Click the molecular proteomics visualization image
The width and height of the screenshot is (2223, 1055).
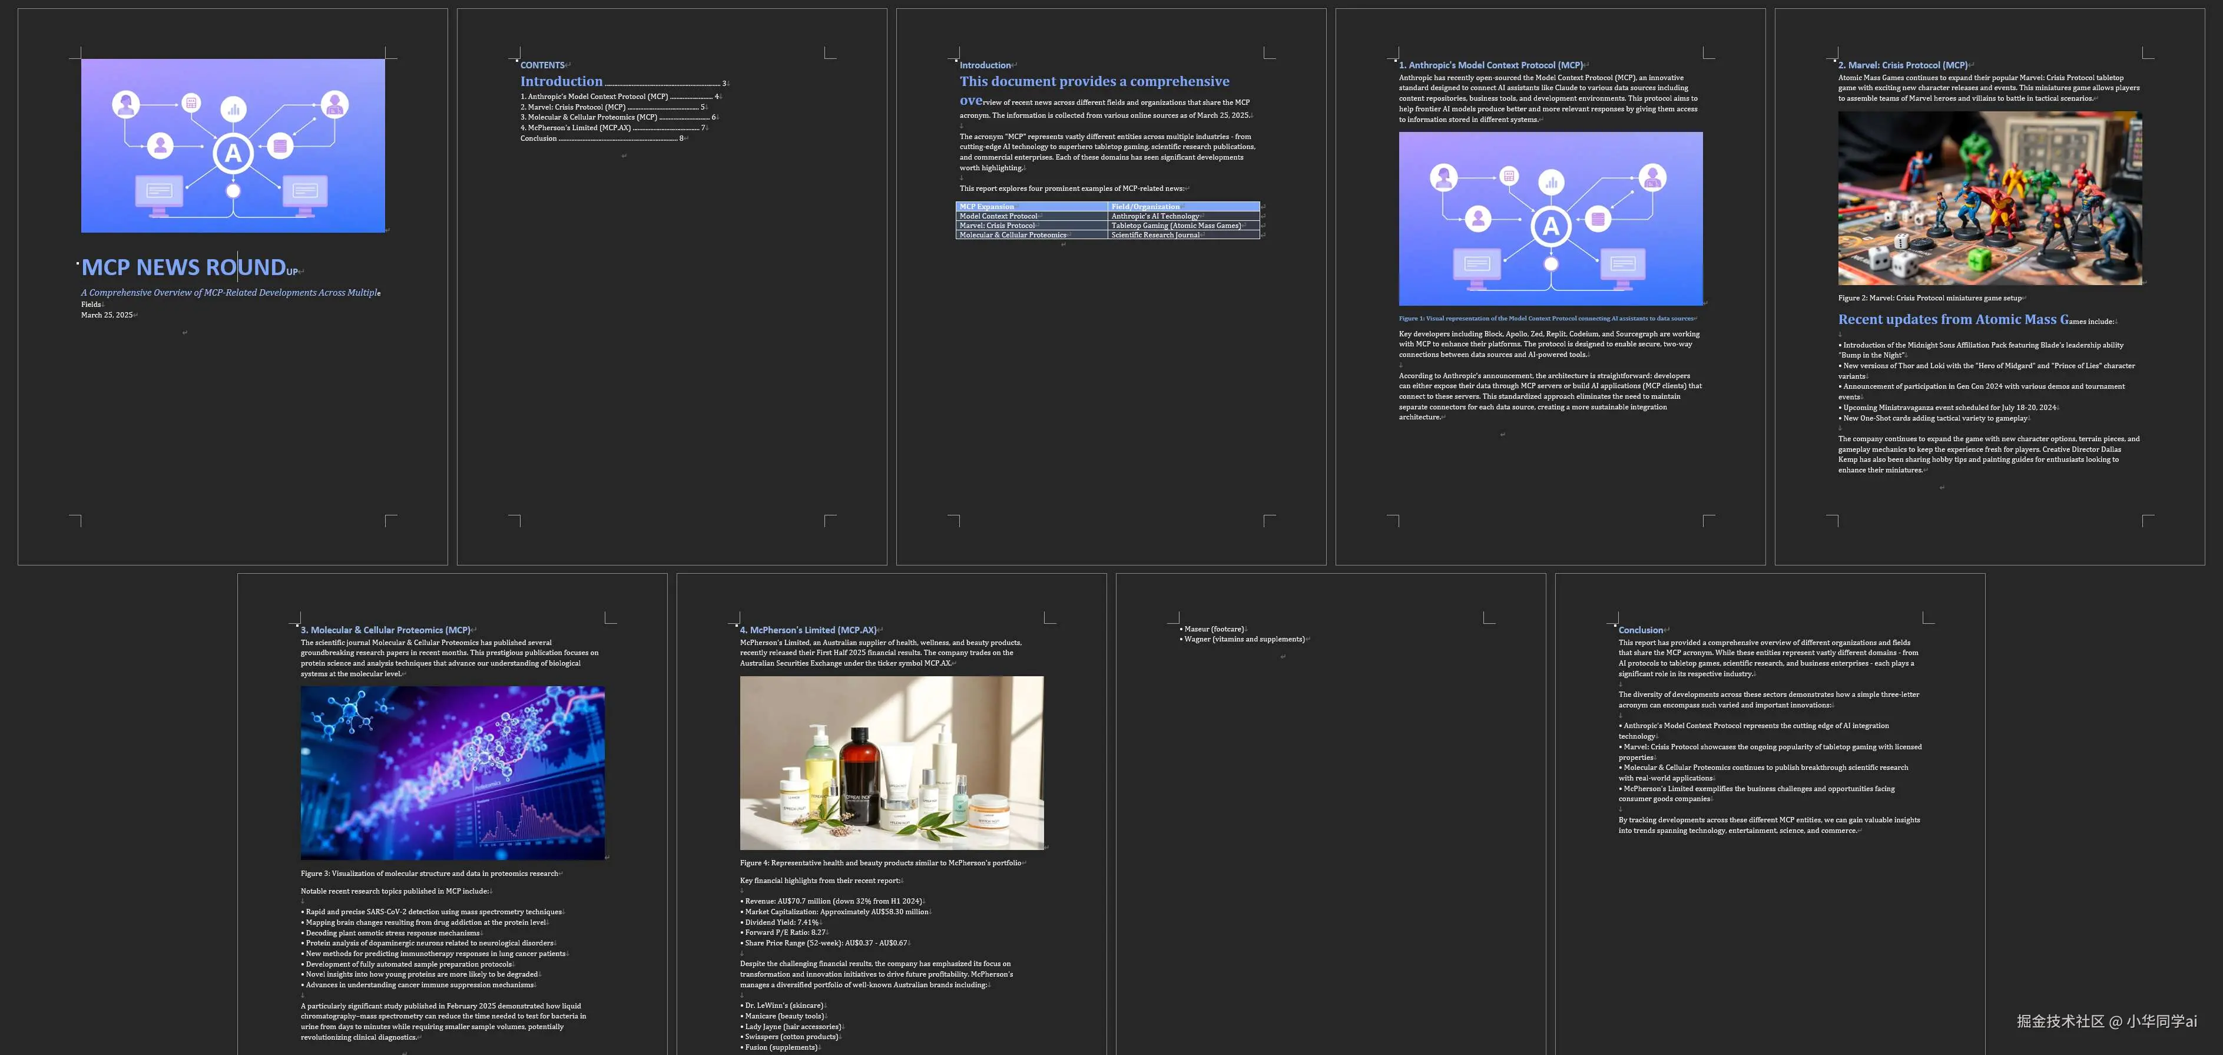(452, 773)
